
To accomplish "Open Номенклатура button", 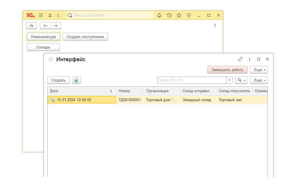I will tap(43, 37).
